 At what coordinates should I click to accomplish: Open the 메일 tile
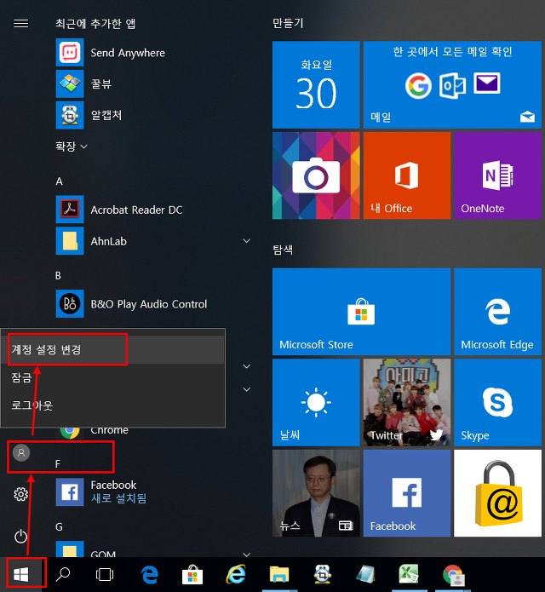point(452,84)
